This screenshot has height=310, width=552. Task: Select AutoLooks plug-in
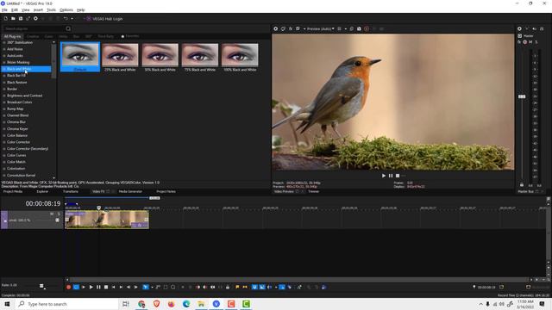[16, 56]
